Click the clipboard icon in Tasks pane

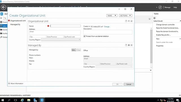pos(154,18)
